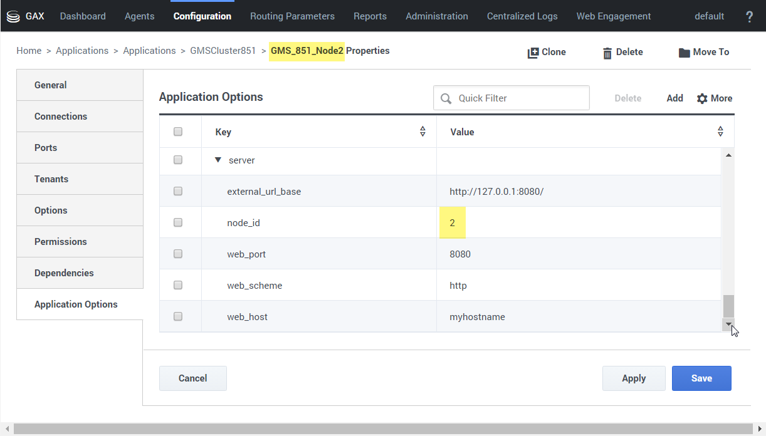Open the Dashboard menu
This screenshot has height=436, width=766.
tap(83, 16)
